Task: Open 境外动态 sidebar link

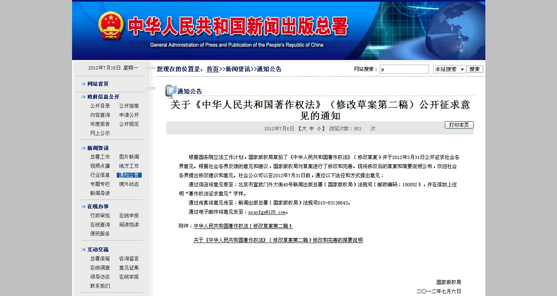Action: click(x=129, y=184)
